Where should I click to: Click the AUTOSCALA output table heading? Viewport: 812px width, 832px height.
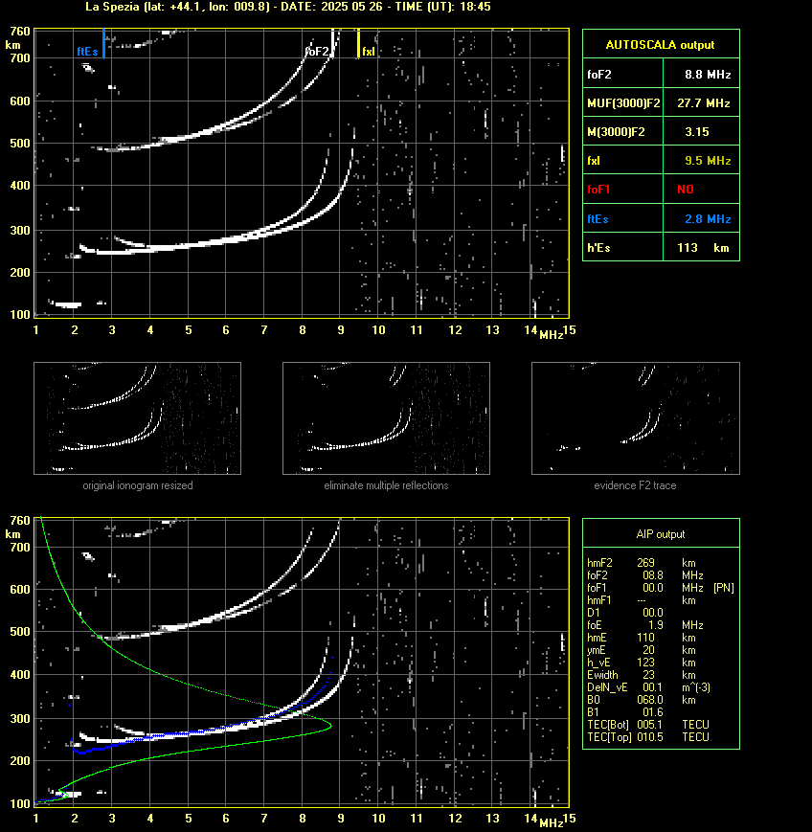click(x=660, y=45)
